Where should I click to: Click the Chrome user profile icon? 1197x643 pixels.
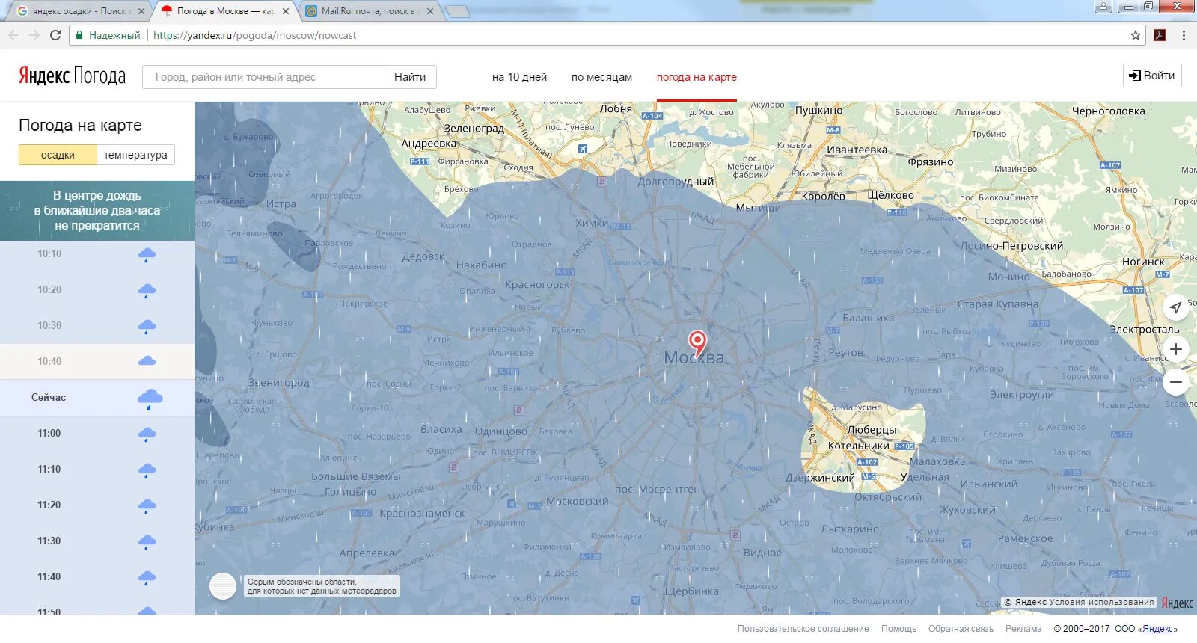pyautogui.click(x=1103, y=7)
